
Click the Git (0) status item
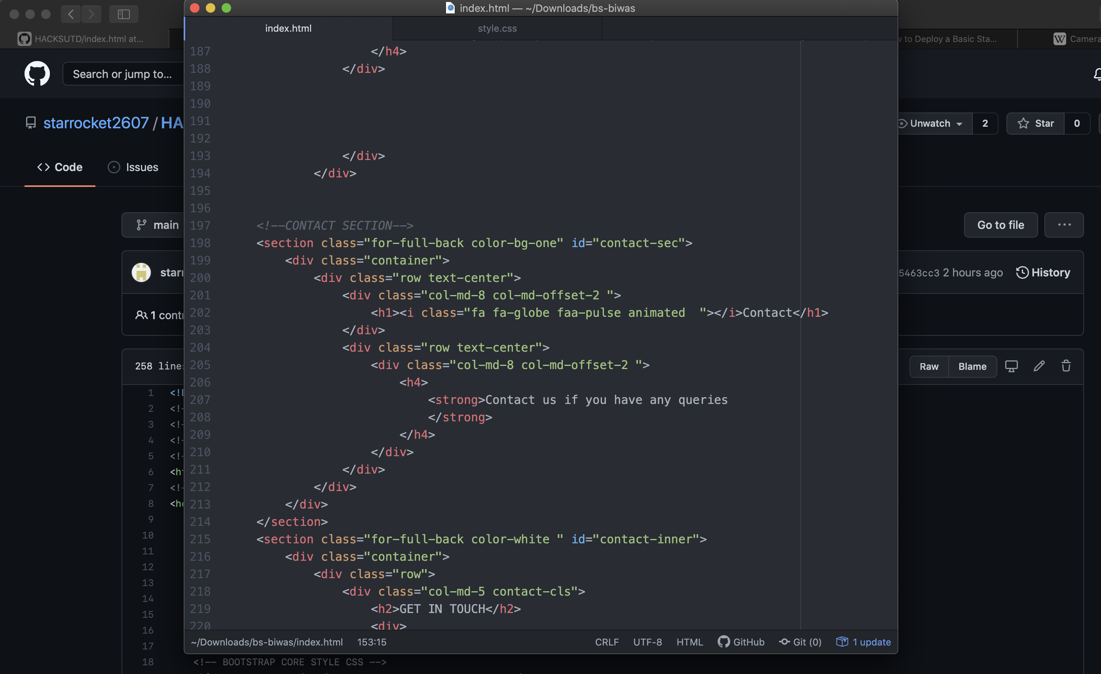(x=800, y=642)
